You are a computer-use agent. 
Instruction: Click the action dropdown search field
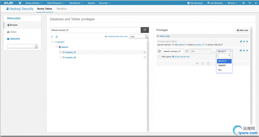[x=224, y=56]
